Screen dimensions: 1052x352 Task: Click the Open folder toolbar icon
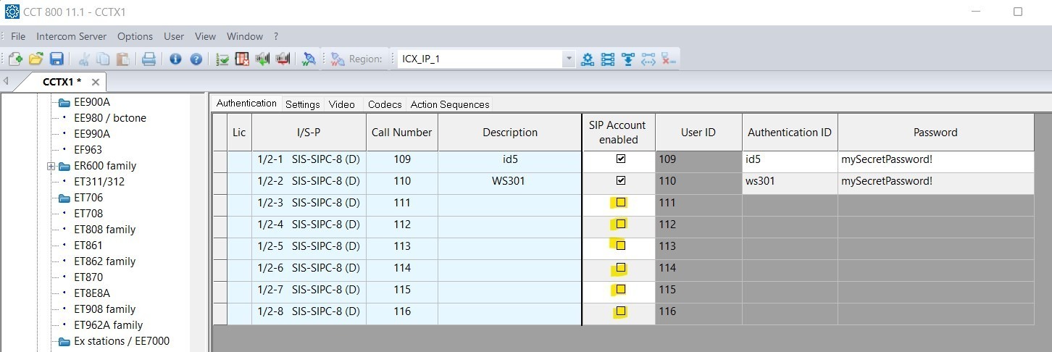pos(36,59)
